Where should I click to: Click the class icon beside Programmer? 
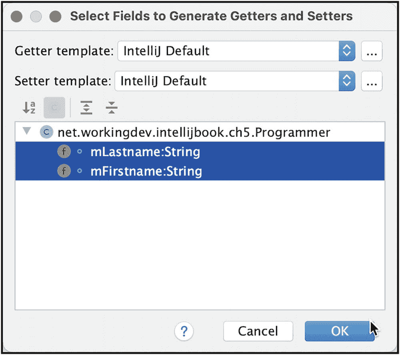(46, 132)
